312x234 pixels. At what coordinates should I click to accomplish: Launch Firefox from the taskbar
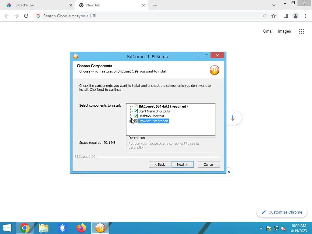point(81,228)
